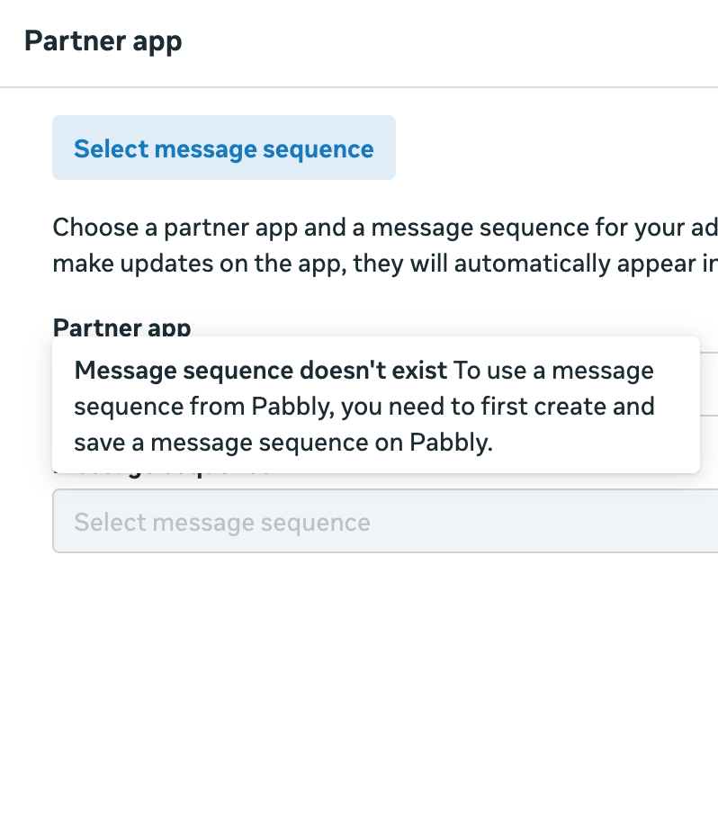Click the "Partner app" panel heading
Viewport: 718px width, 824px height.
(x=103, y=41)
